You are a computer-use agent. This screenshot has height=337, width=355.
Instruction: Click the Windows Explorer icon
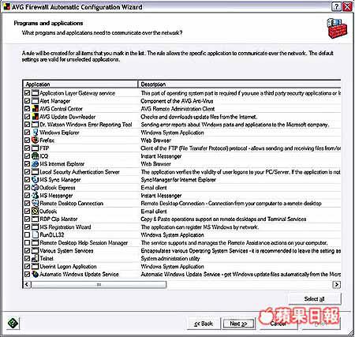35,133
